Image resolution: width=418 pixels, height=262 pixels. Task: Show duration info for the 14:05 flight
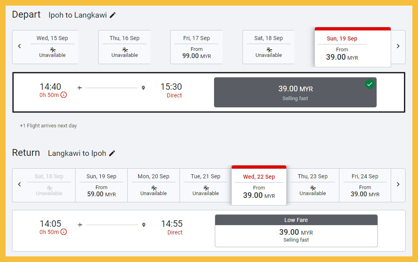pos(63,232)
